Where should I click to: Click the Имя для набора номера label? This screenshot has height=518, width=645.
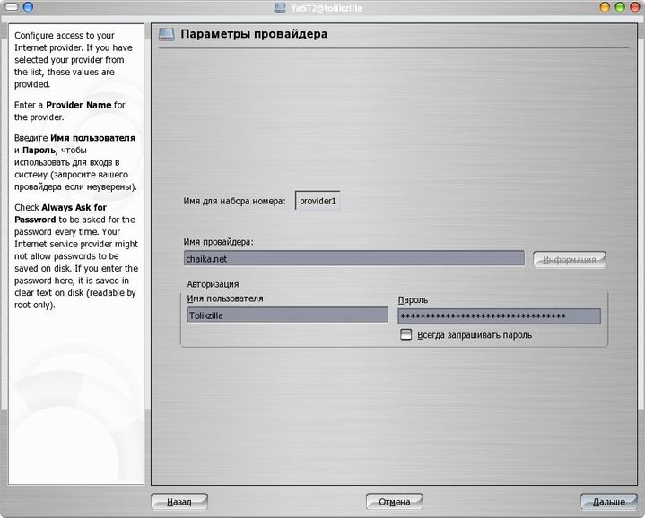point(234,201)
